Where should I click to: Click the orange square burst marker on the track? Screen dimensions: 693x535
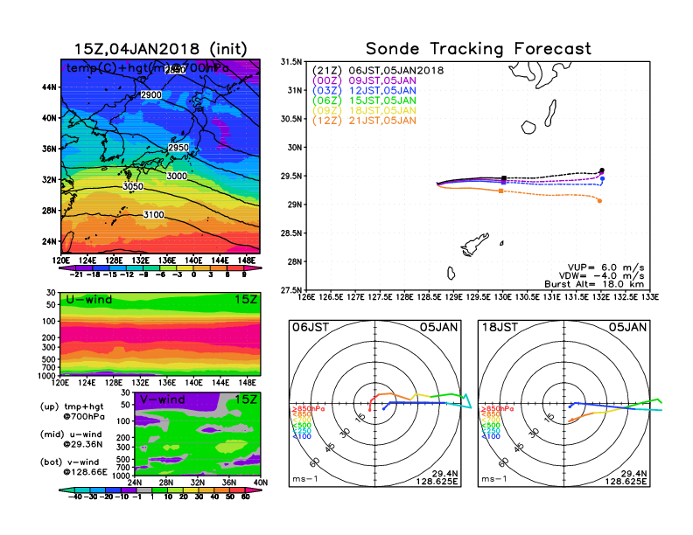click(500, 191)
